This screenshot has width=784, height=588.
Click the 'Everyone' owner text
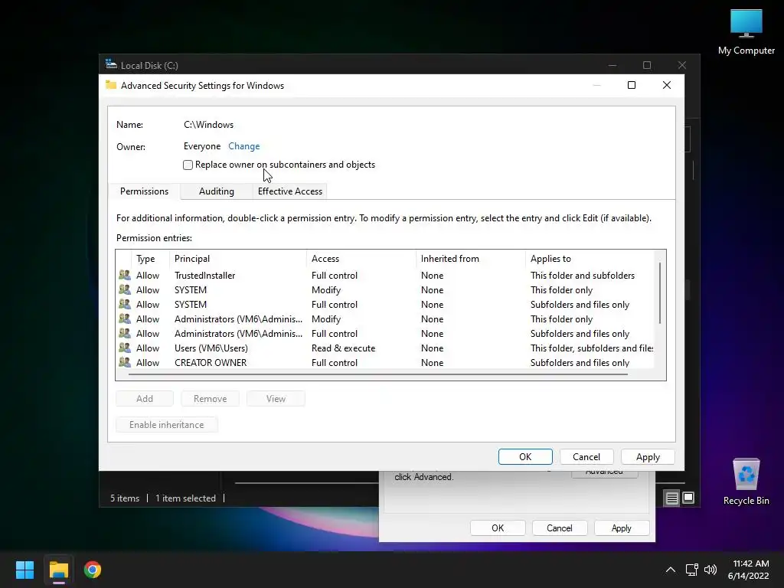point(202,146)
